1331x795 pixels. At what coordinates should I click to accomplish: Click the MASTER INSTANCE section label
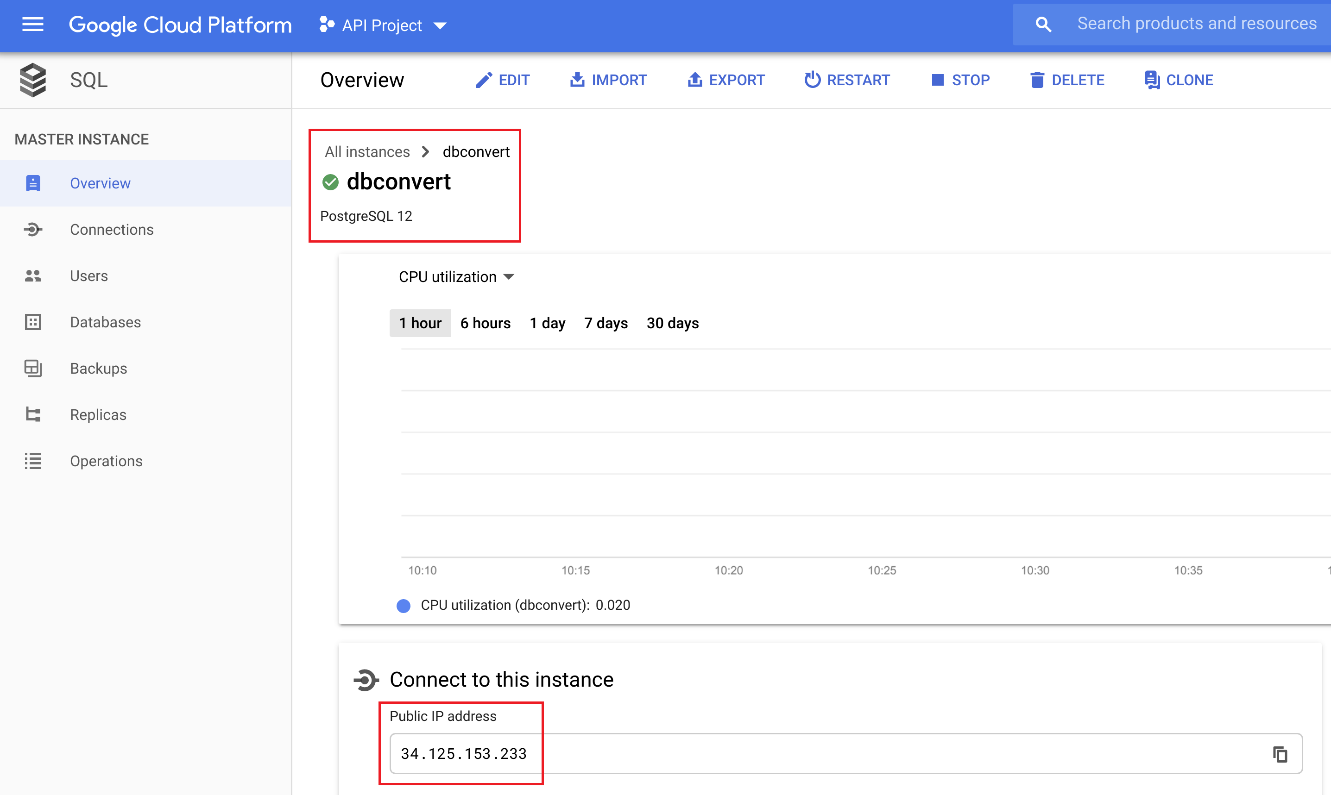pyautogui.click(x=82, y=139)
